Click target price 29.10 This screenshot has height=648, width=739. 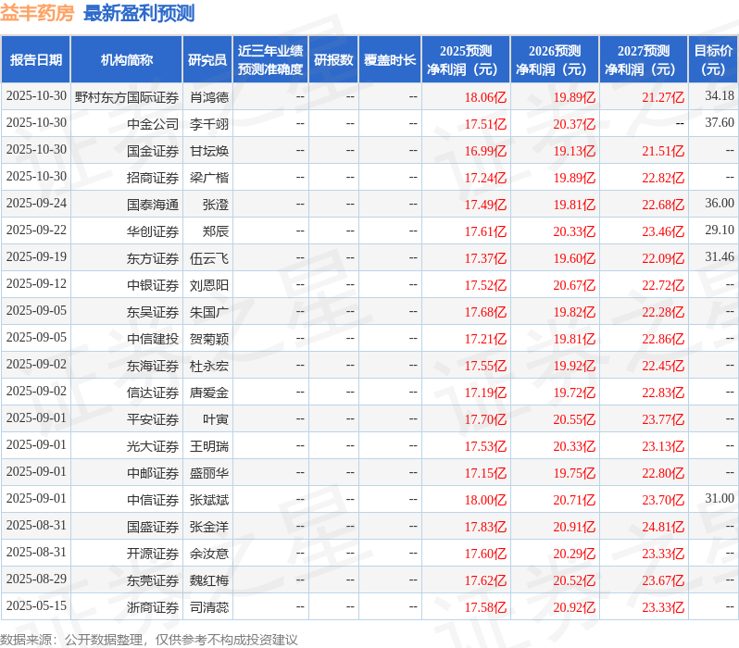pos(720,230)
